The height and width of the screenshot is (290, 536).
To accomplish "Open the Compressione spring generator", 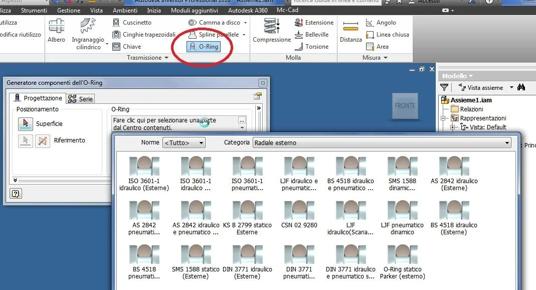I will 272,30.
